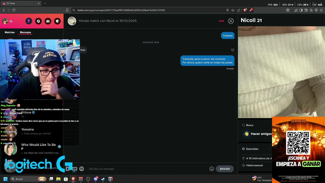The width and height of the screenshot is (325, 183).
Task: Click the 'Esenciales' section heading
Action: point(252,149)
